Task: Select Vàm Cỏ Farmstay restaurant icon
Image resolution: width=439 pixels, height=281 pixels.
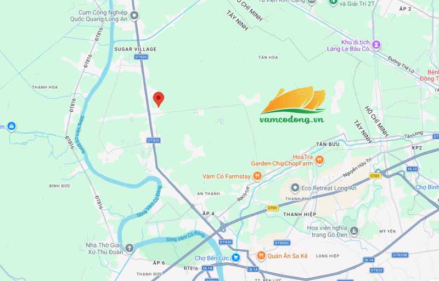Action: [257, 176]
